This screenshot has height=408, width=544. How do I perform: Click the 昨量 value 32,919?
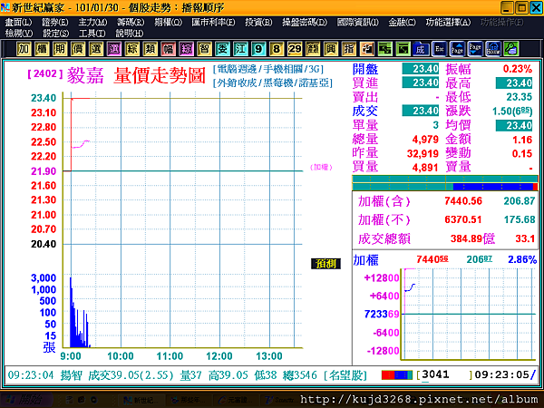[423, 153]
